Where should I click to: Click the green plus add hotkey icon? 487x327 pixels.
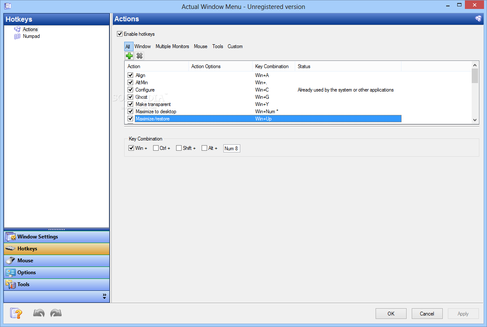(x=129, y=56)
